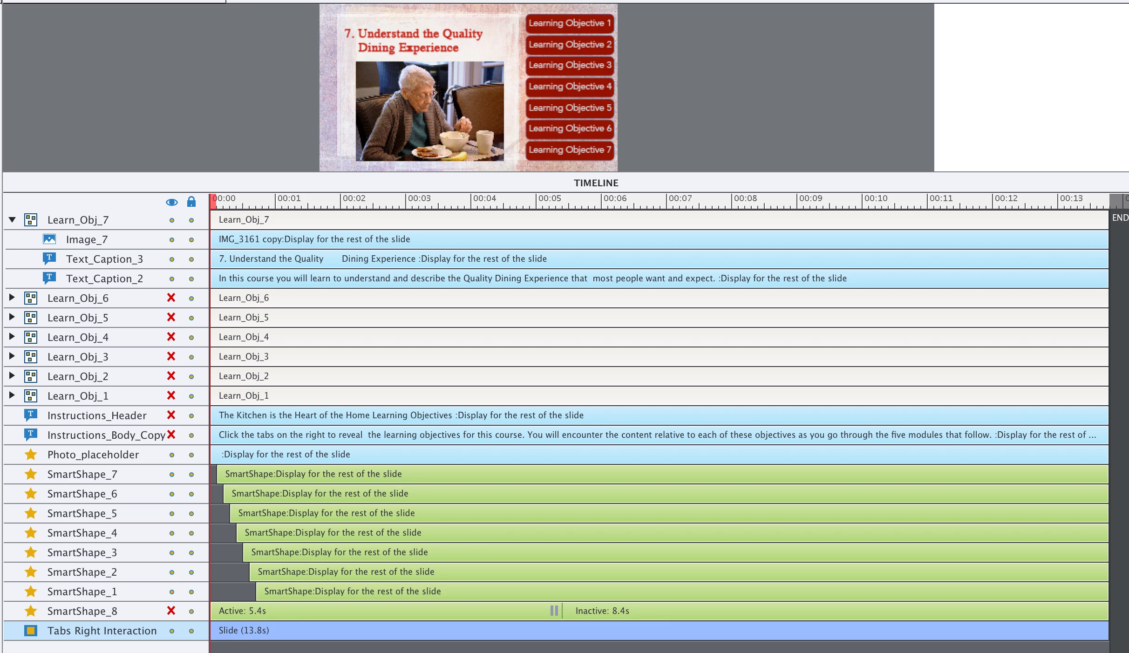The height and width of the screenshot is (653, 1129).
Task: Click the lock all items icon
Action: click(x=191, y=202)
